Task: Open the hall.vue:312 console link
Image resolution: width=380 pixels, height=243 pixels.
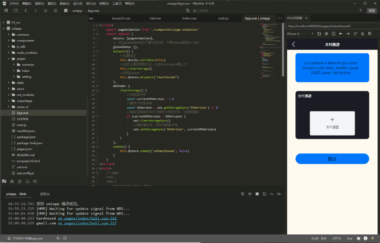Action: point(87,218)
